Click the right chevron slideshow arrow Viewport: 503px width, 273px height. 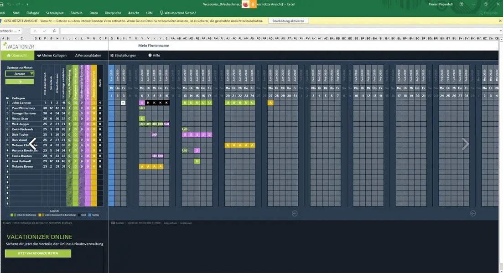(x=465, y=144)
